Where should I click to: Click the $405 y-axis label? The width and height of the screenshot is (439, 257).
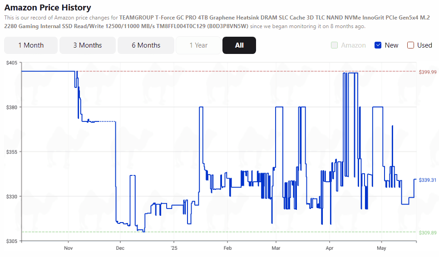point(12,63)
